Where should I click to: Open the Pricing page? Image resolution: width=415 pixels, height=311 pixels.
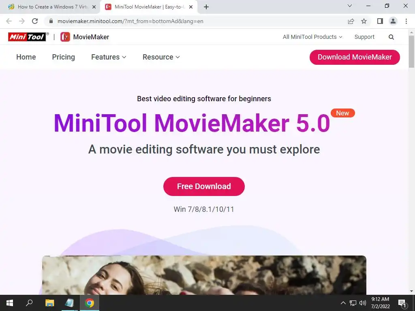[x=64, y=57]
